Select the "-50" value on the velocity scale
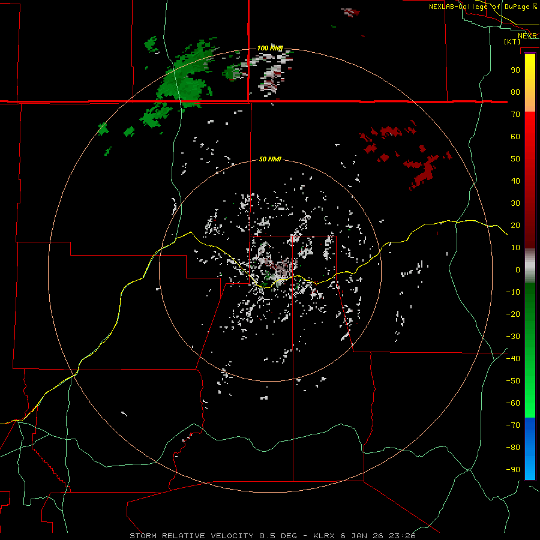540x540 pixels. (513, 380)
